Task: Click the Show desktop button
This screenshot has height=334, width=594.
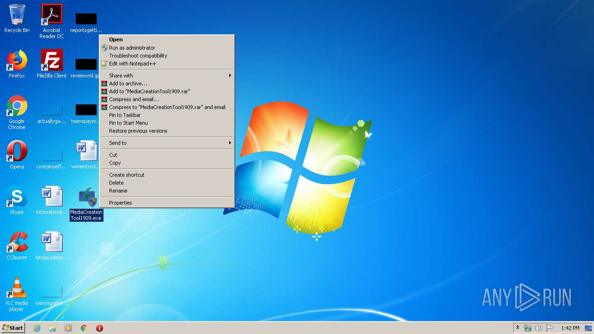Action: [589, 328]
